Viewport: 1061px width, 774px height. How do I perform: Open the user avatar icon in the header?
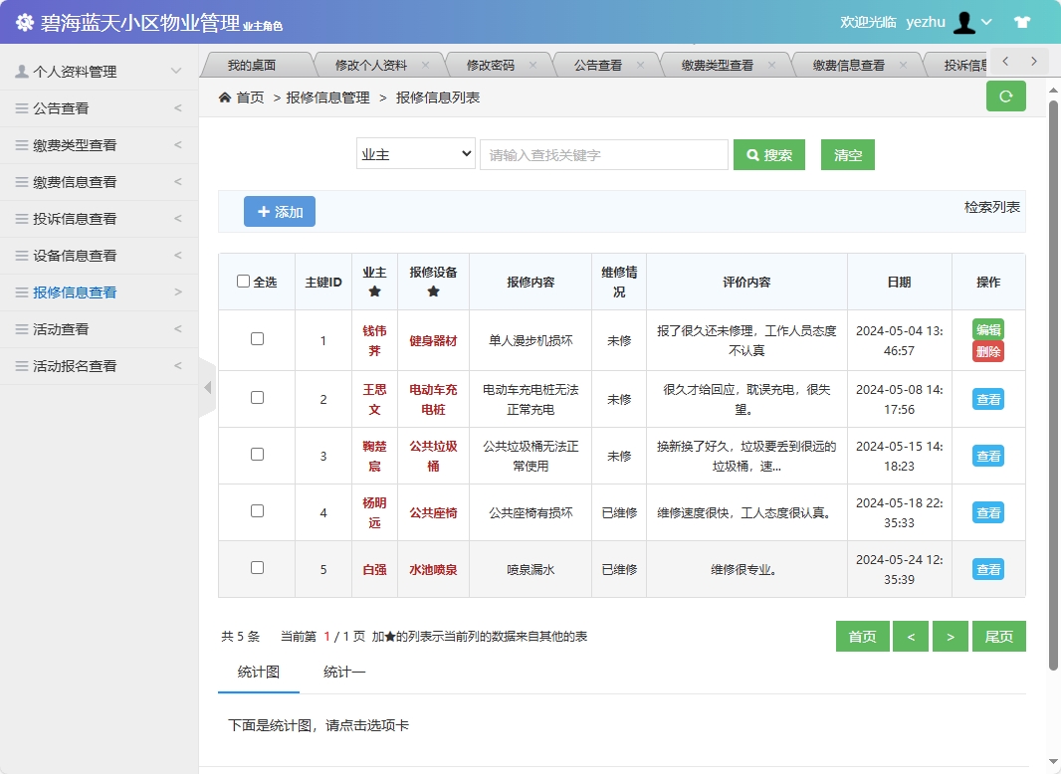point(964,21)
